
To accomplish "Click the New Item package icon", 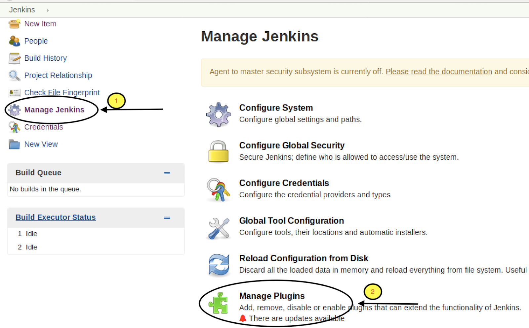I will (x=14, y=24).
